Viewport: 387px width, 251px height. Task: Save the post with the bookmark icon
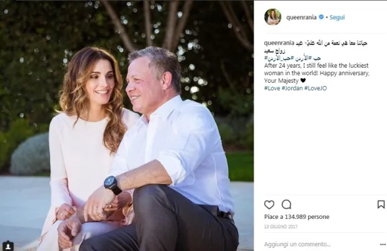pyautogui.click(x=381, y=205)
